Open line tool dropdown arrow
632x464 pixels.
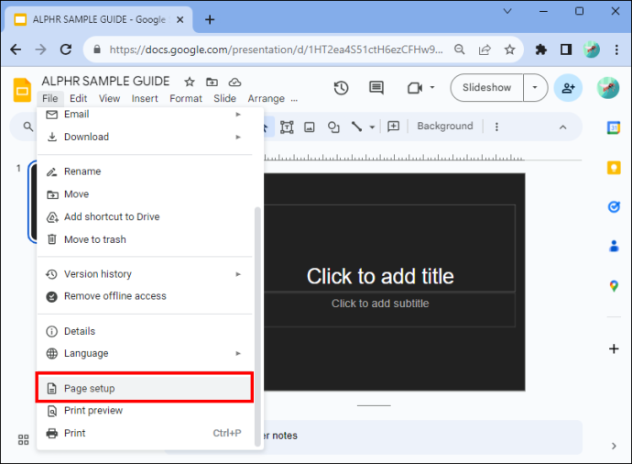click(372, 127)
